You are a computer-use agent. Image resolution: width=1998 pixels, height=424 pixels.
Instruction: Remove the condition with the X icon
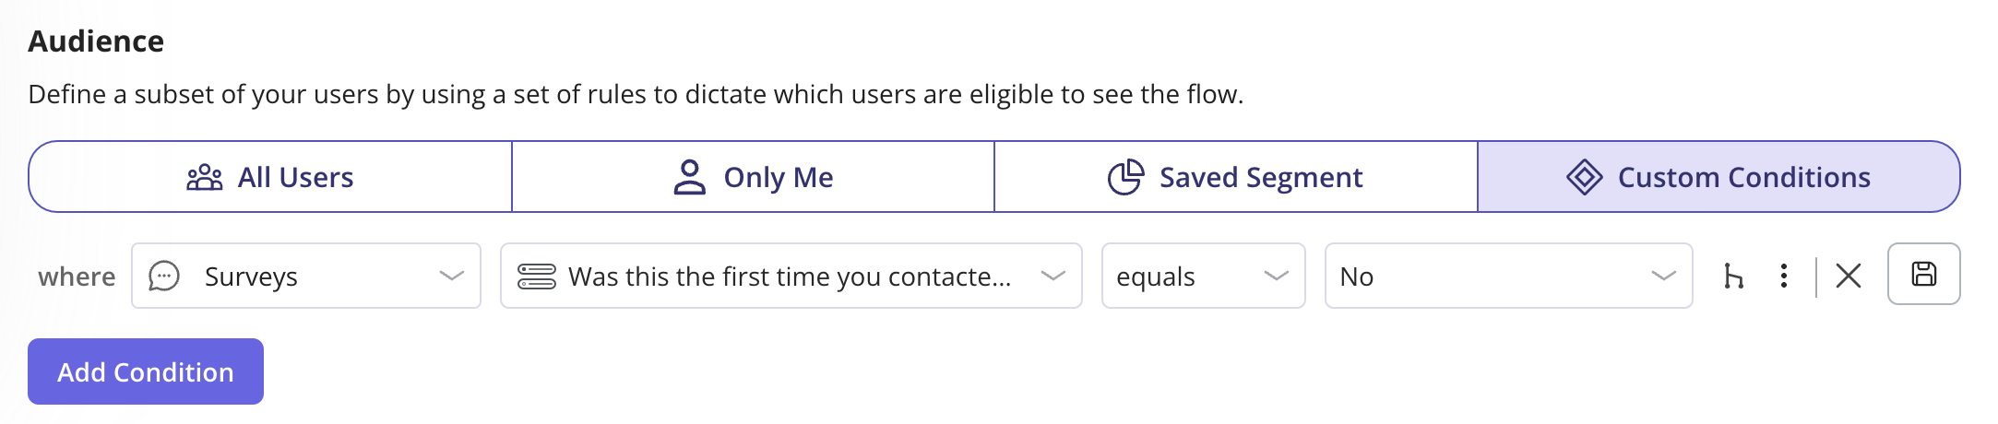click(x=1849, y=276)
